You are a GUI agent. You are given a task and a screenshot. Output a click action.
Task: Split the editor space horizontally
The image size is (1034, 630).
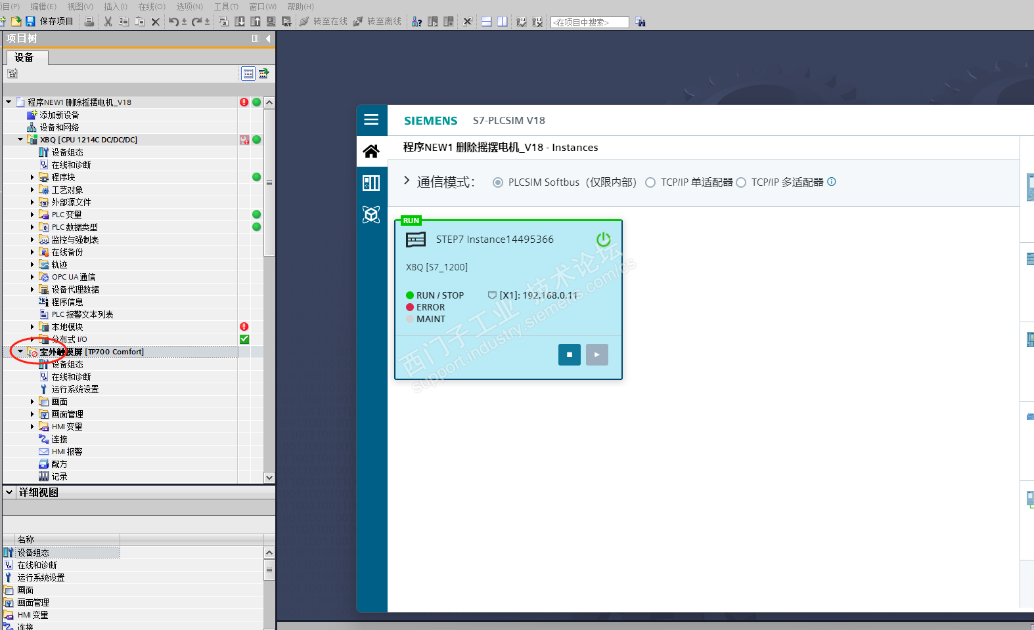(487, 22)
